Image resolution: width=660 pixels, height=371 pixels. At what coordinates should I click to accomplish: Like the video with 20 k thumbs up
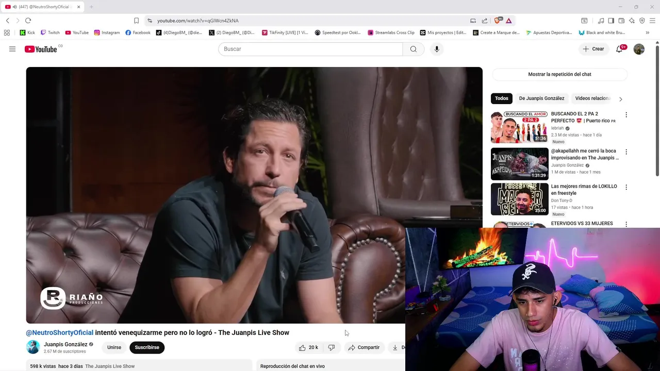pyautogui.click(x=308, y=347)
